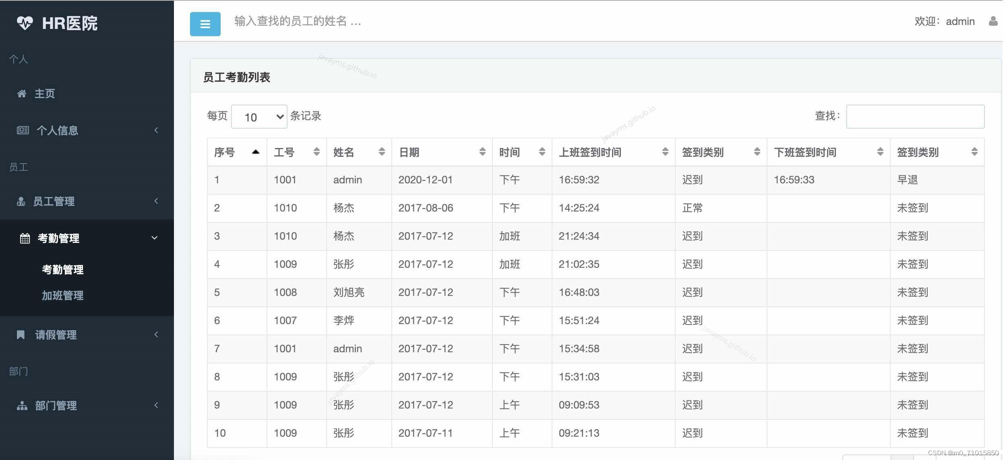Open the 请假管理 menu label
This screenshot has width=1005, height=460.
click(x=56, y=335)
